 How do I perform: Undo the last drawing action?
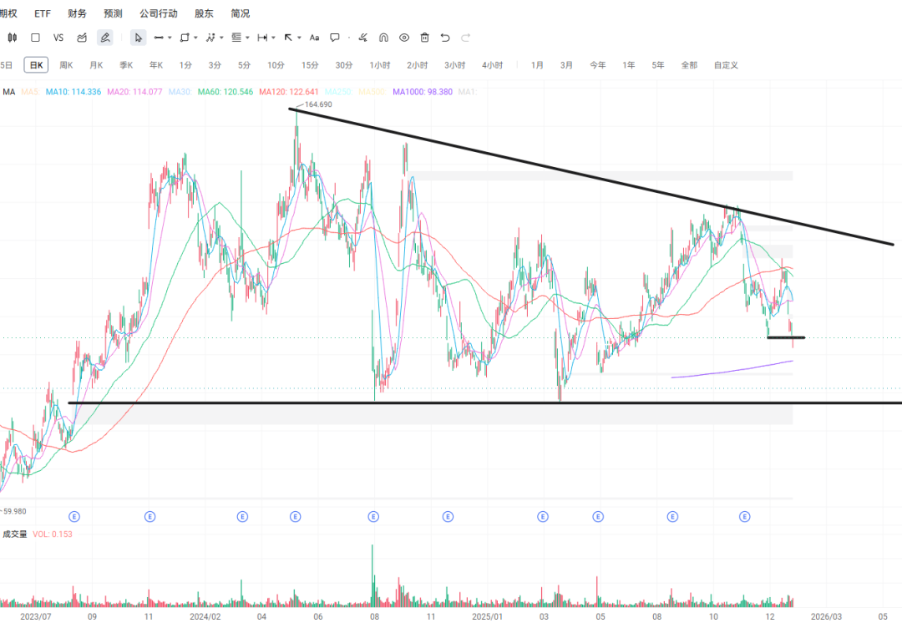[x=445, y=38]
